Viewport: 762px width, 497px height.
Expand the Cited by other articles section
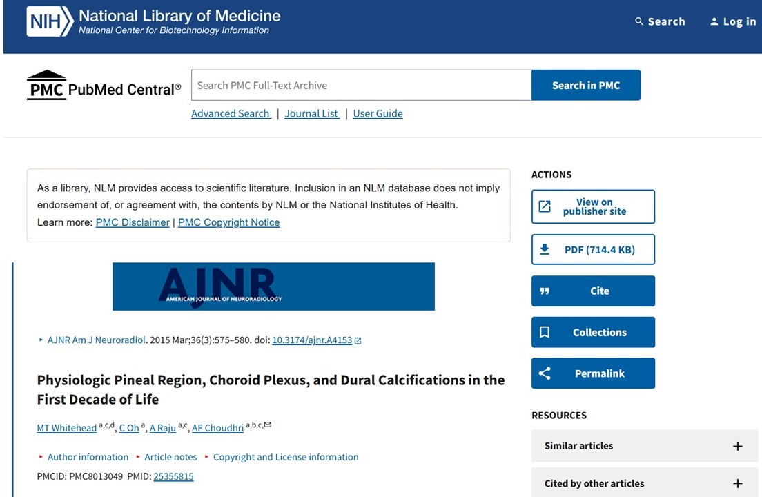pos(737,484)
